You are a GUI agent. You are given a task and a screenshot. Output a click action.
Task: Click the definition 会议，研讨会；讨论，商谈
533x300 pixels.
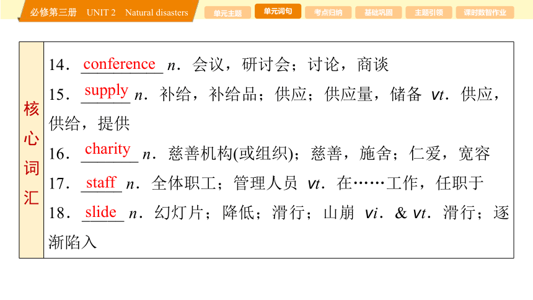pos(290,64)
